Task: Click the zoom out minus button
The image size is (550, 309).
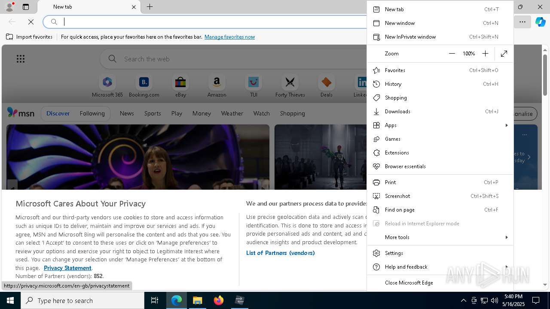Action: point(452,54)
